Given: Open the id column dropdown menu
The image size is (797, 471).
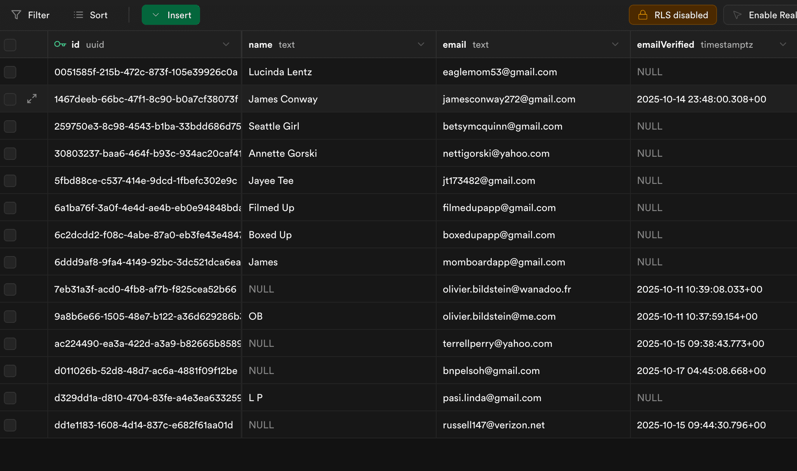Looking at the screenshot, I should pos(226,44).
